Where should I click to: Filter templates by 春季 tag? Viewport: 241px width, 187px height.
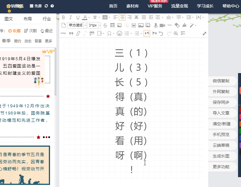click(x=6, y=41)
